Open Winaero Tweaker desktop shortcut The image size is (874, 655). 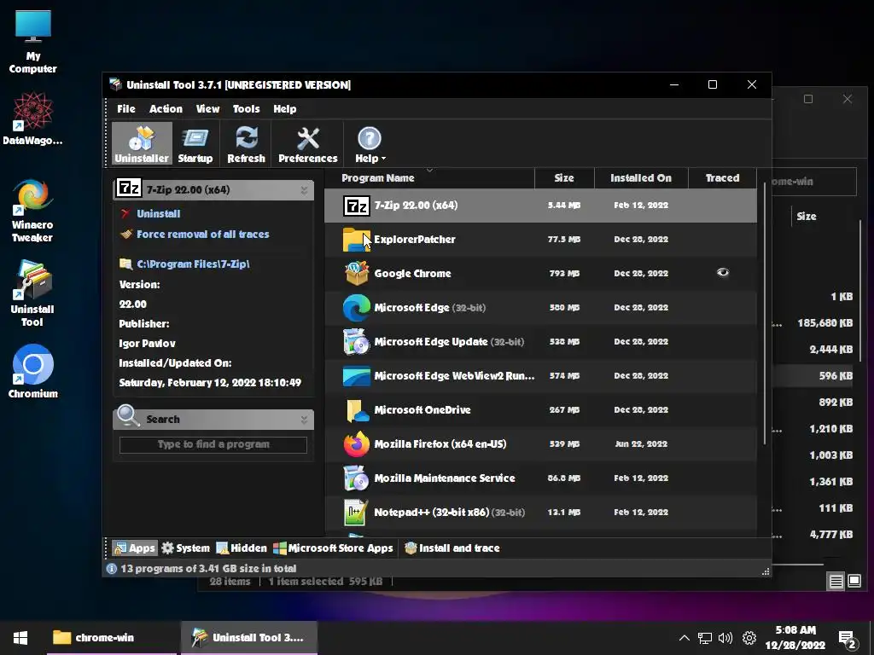(x=33, y=211)
